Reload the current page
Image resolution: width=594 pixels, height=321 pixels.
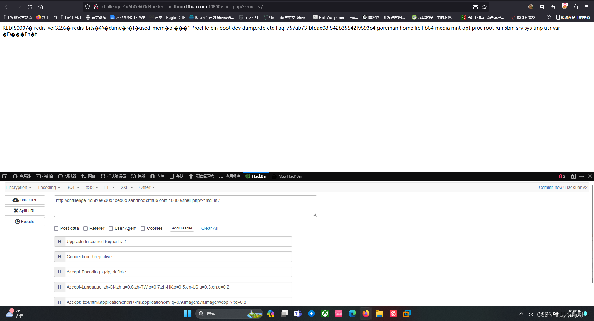(x=30, y=7)
